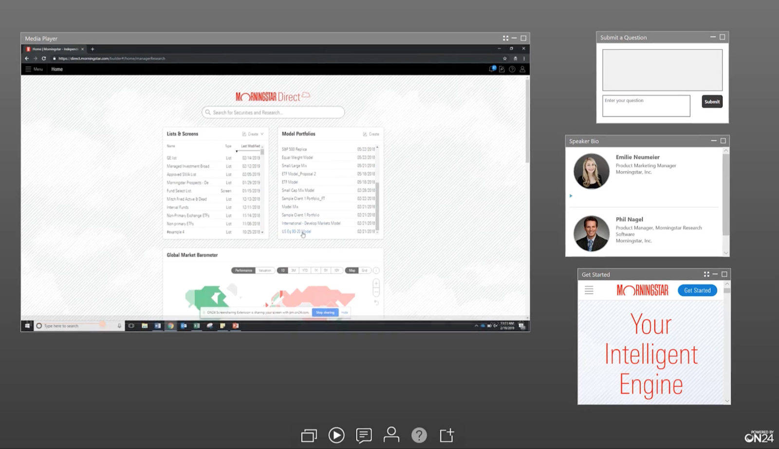Click the Morningstar page vertical scrollbar
Image resolution: width=779 pixels, height=449 pixels.
tap(527, 121)
